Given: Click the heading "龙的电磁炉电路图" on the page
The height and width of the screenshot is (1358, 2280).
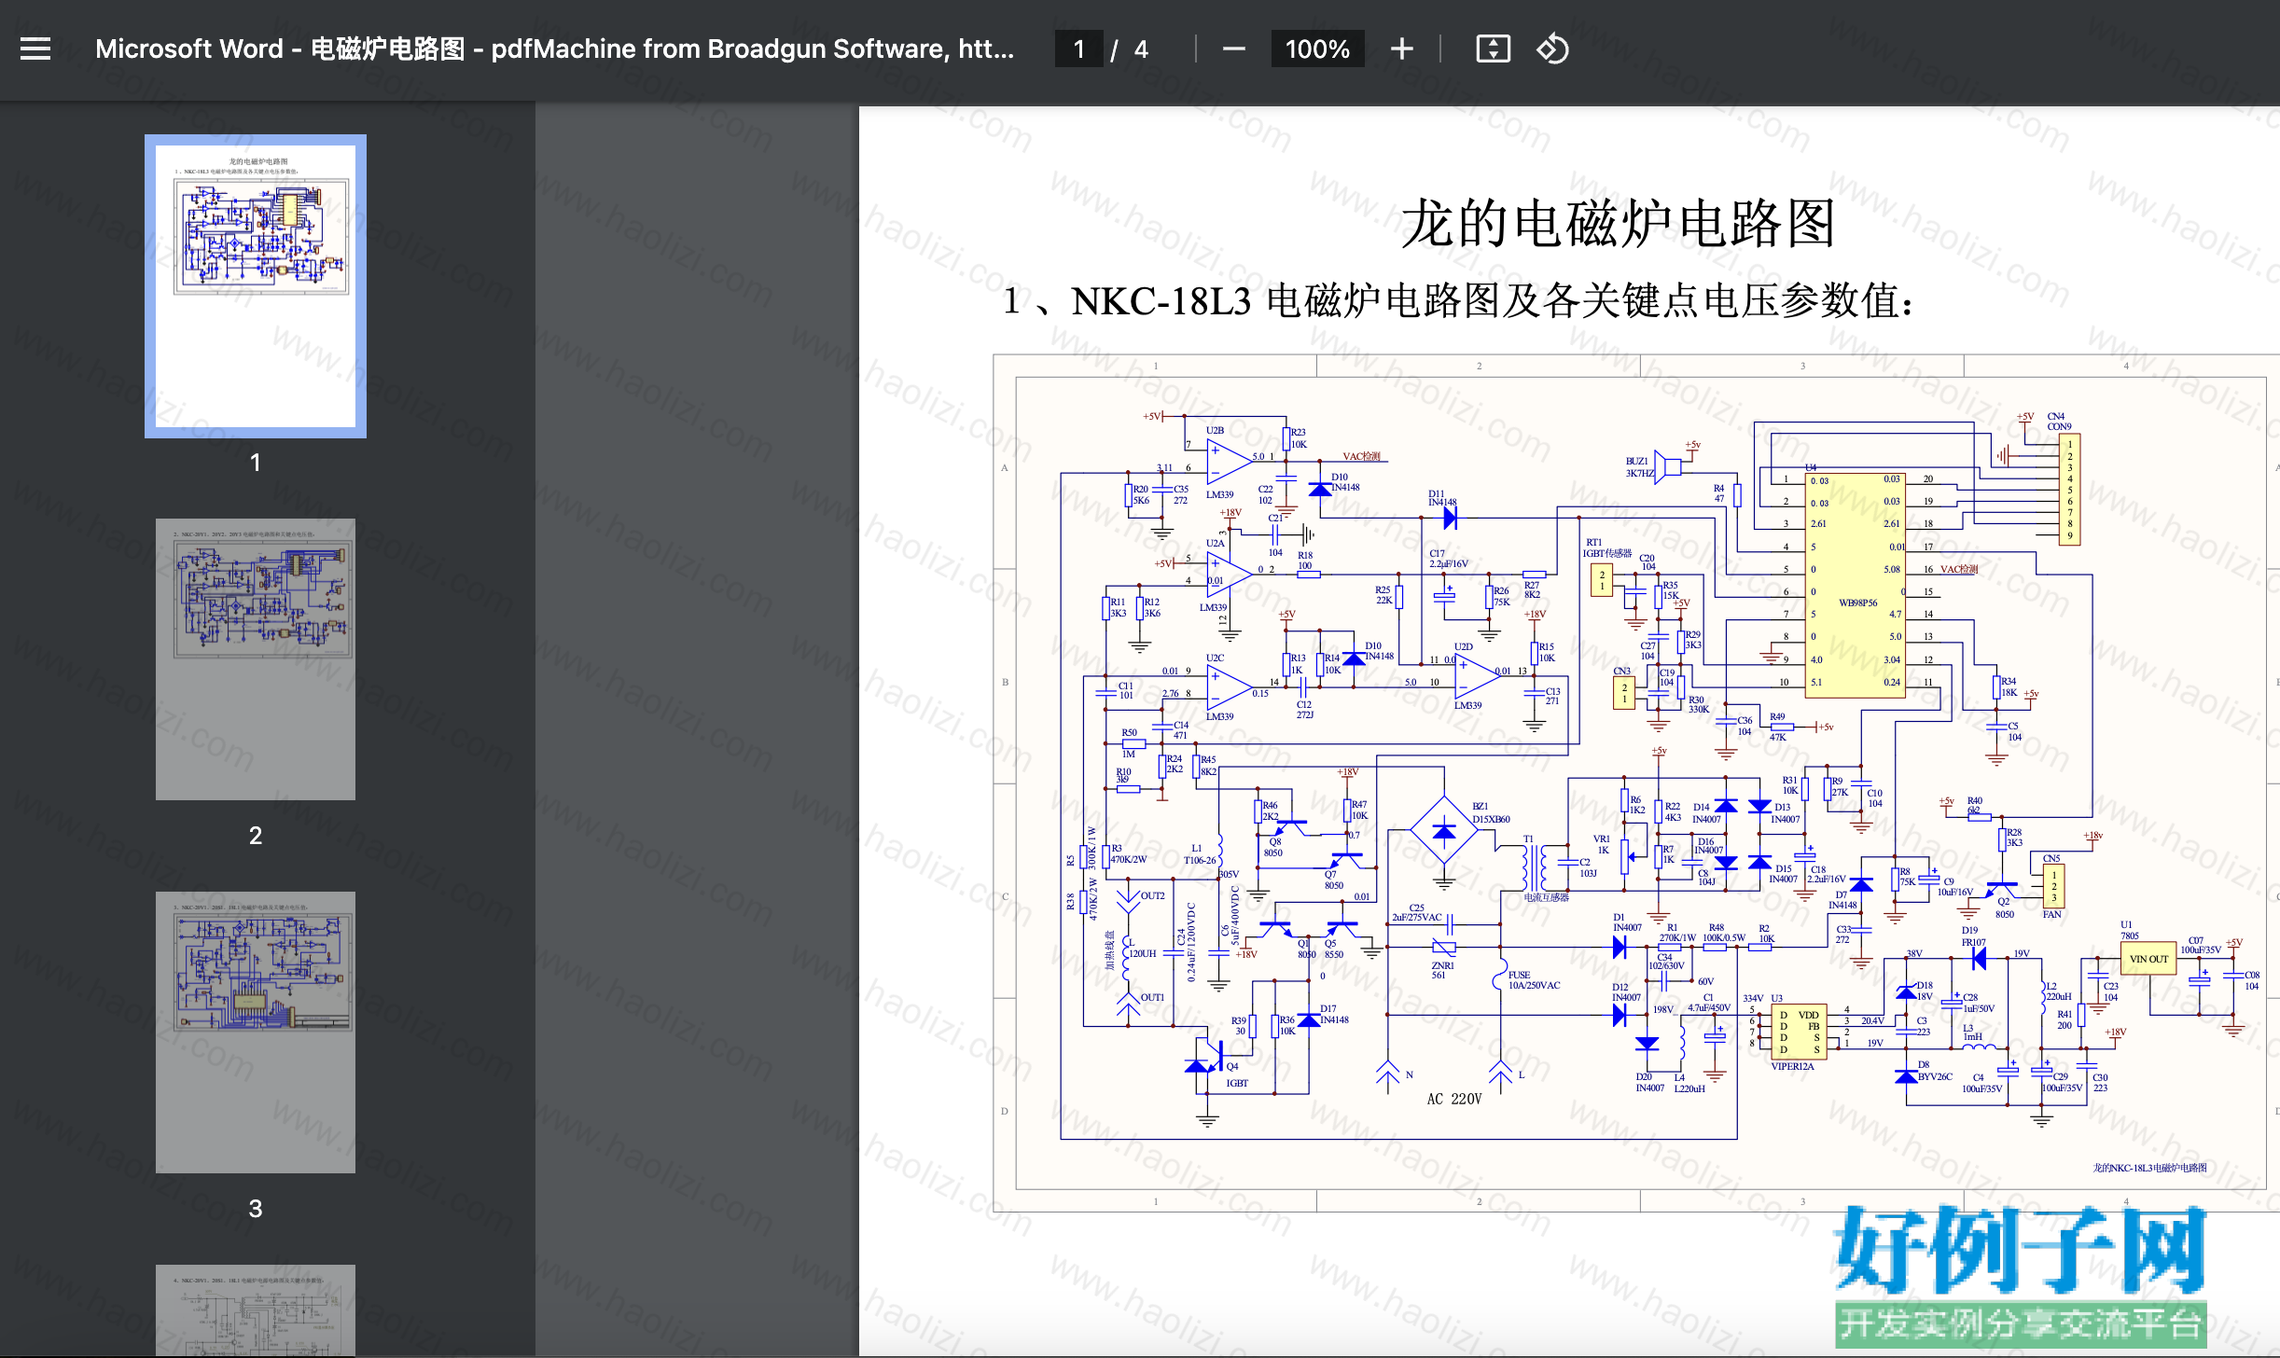Looking at the screenshot, I should click(1618, 224).
